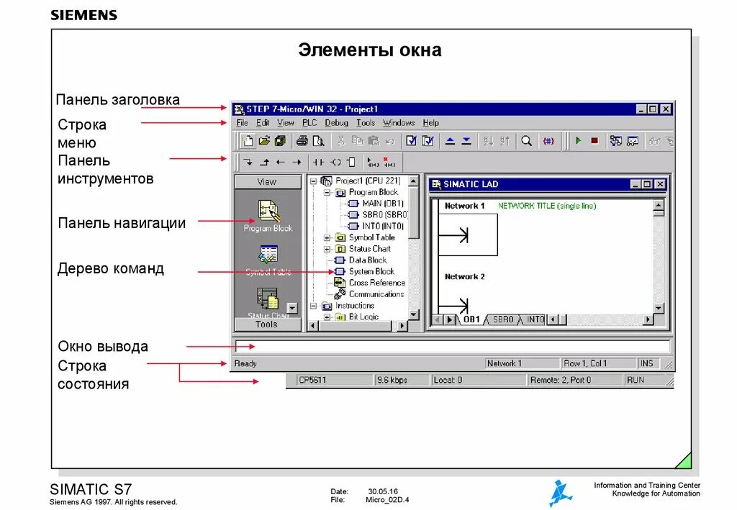Open the Help menu
Viewport: 737px width, 510px height.
(430, 123)
